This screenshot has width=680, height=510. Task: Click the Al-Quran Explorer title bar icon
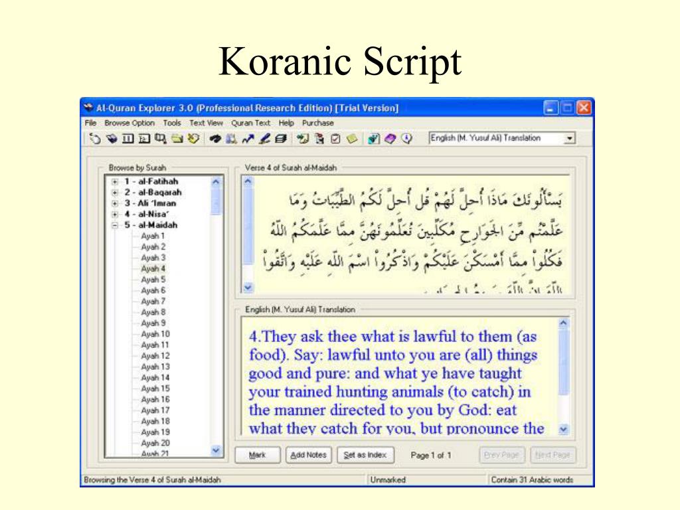(88, 108)
